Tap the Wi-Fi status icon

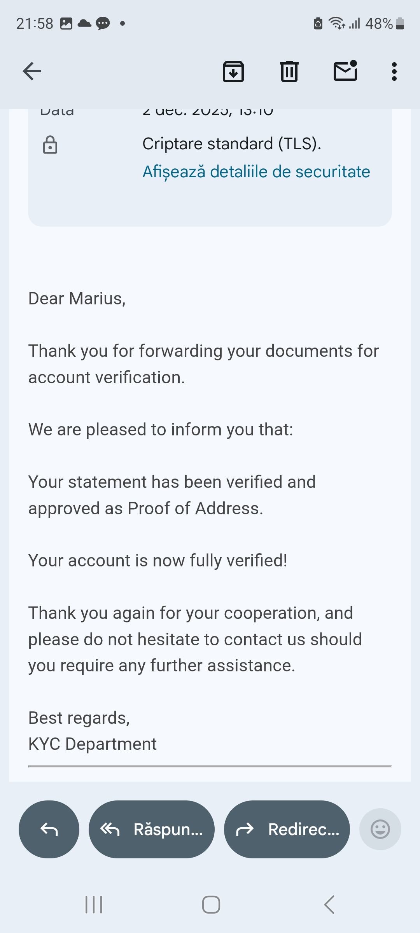pos(336,23)
